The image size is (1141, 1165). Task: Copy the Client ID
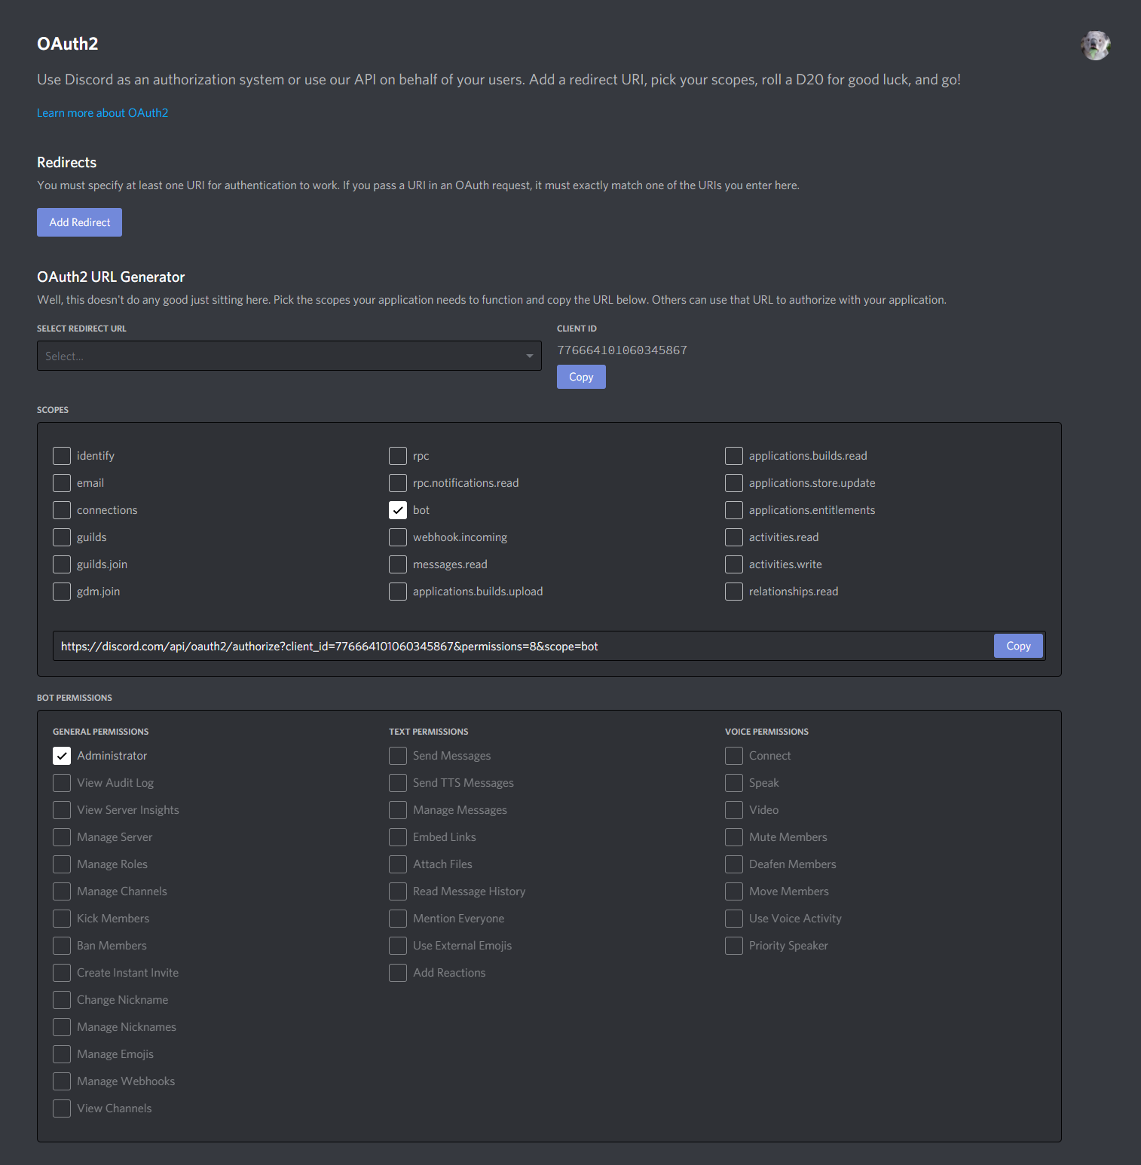coord(581,377)
